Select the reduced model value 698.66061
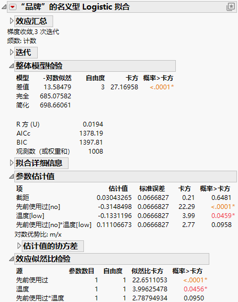Image resolution: width=238 pixels, height=302 pixels. [x=55, y=105]
